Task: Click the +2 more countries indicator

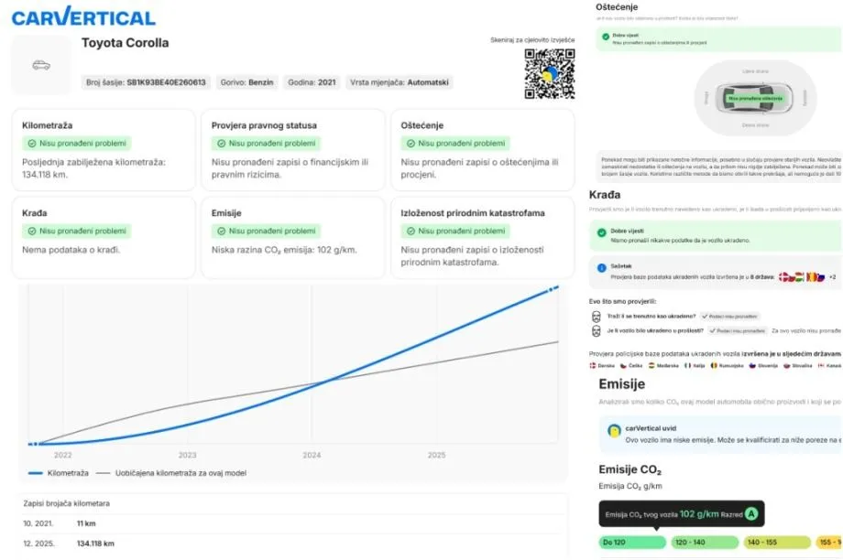Action: click(832, 277)
